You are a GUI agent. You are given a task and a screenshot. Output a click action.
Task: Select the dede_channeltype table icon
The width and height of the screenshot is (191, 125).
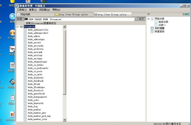pyautogui.click(x=25, y=62)
